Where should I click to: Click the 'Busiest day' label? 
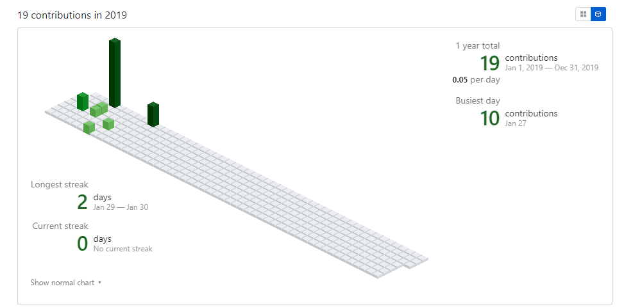(x=478, y=100)
